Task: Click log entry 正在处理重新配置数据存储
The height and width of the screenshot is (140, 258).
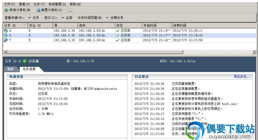Action: pyautogui.click(x=192, y=94)
